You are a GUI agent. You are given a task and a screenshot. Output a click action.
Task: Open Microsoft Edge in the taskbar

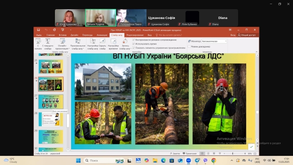(163, 160)
